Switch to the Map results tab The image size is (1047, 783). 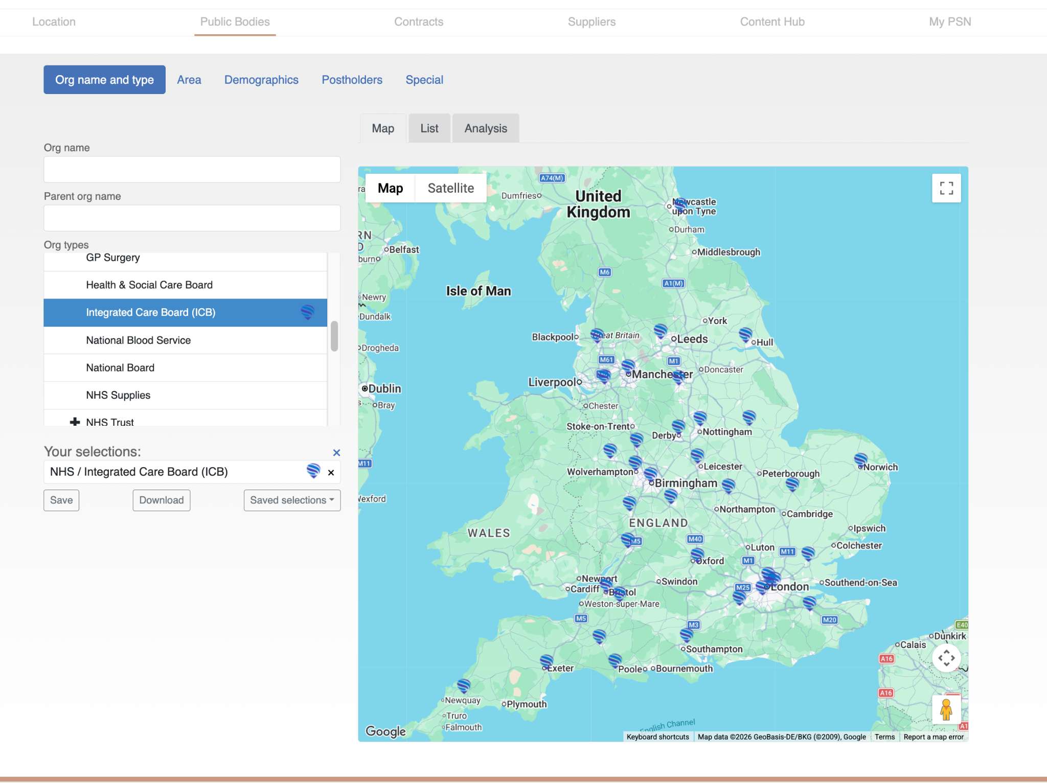tap(383, 128)
